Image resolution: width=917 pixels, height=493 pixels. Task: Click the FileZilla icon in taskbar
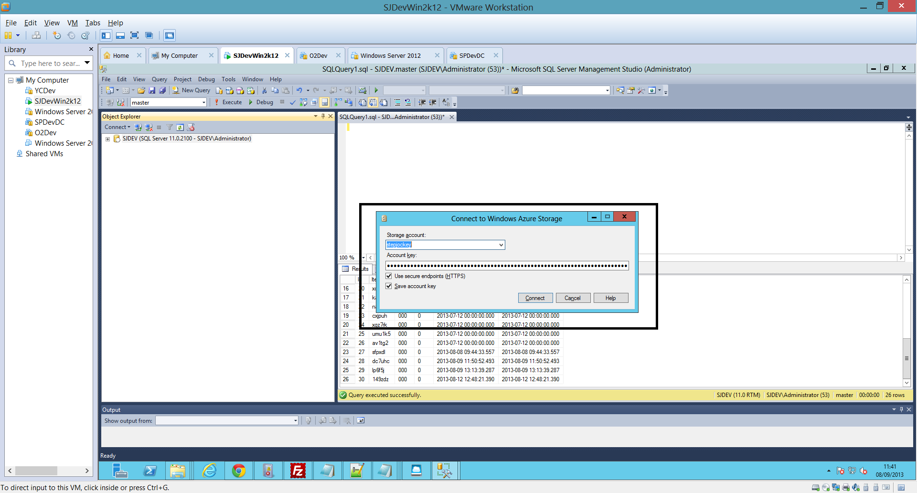(298, 471)
